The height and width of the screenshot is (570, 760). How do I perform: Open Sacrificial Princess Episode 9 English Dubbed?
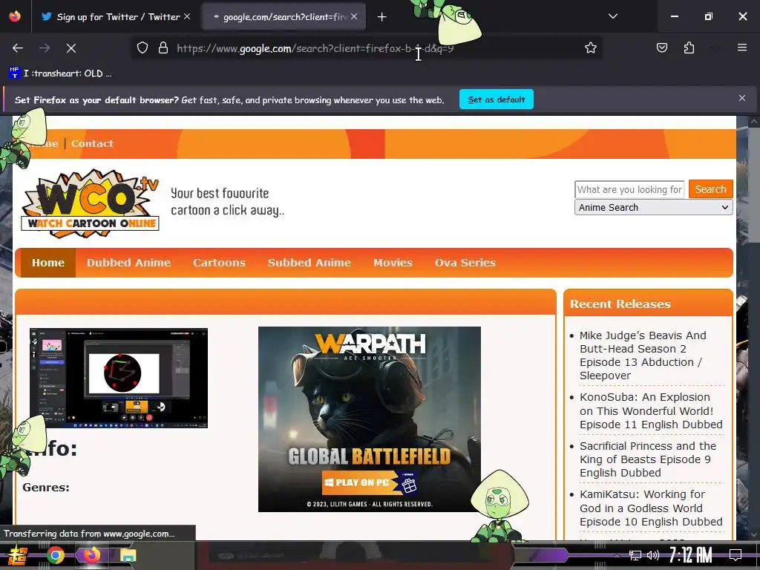[x=647, y=459]
